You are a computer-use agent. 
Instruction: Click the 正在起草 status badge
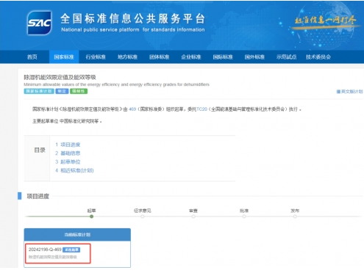(x=71, y=250)
